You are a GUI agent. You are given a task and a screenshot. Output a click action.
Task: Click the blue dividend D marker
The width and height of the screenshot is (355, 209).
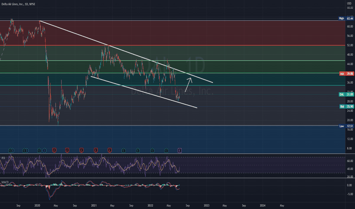[44, 150]
